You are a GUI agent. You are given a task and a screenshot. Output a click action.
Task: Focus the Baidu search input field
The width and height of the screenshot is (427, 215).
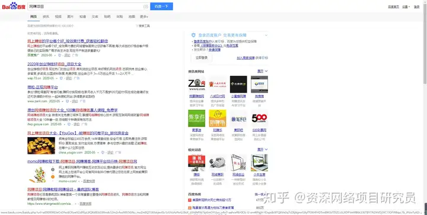(x=86, y=7)
